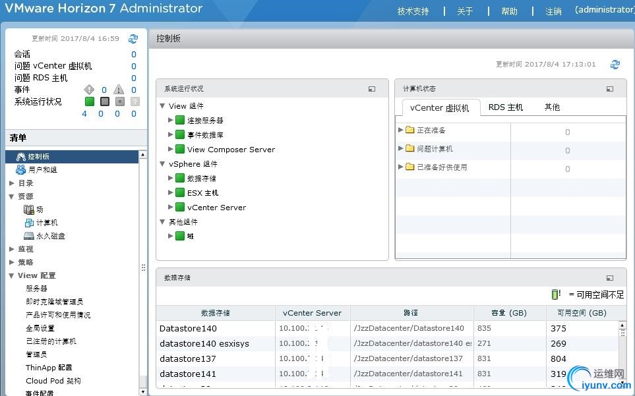Open 产品许可和使用情况 in the sidebar
The image size is (635, 396).
[58, 315]
